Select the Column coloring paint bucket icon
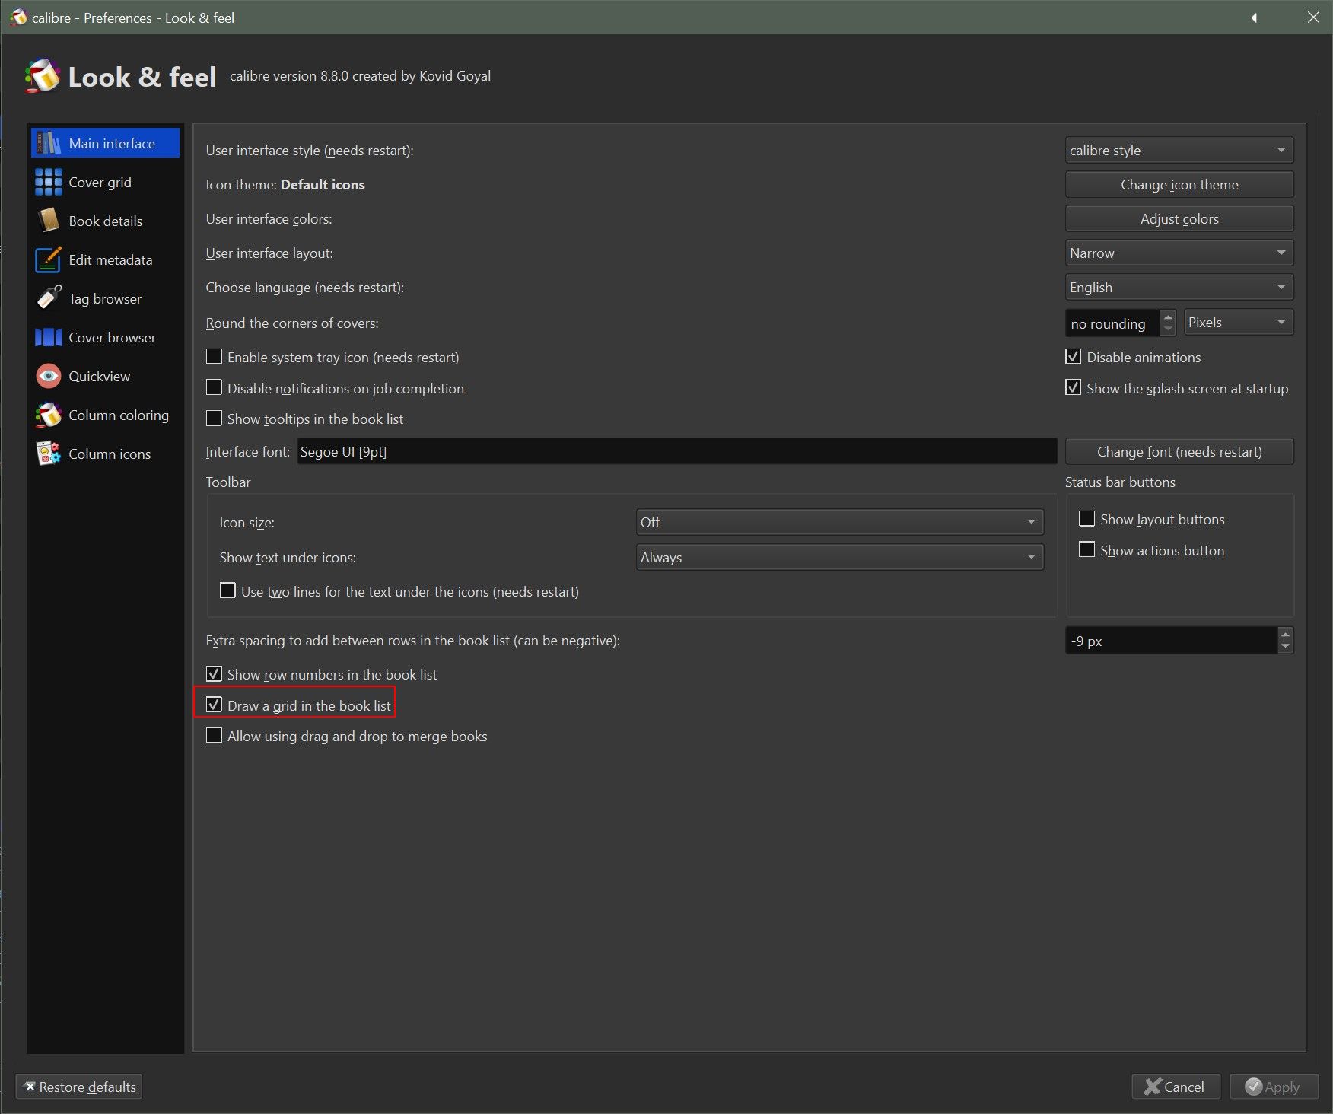The width and height of the screenshot is (1333, 1114). click(49, 415)
